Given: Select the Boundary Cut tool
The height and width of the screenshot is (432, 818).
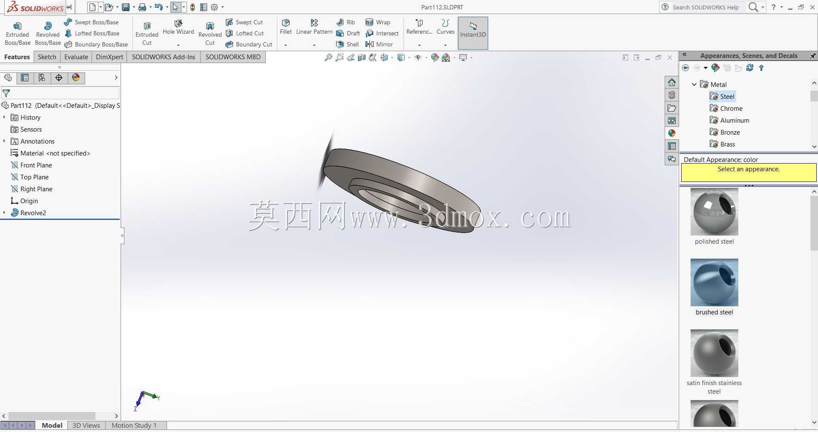Looking at the screenshot, I should (249, 44).
